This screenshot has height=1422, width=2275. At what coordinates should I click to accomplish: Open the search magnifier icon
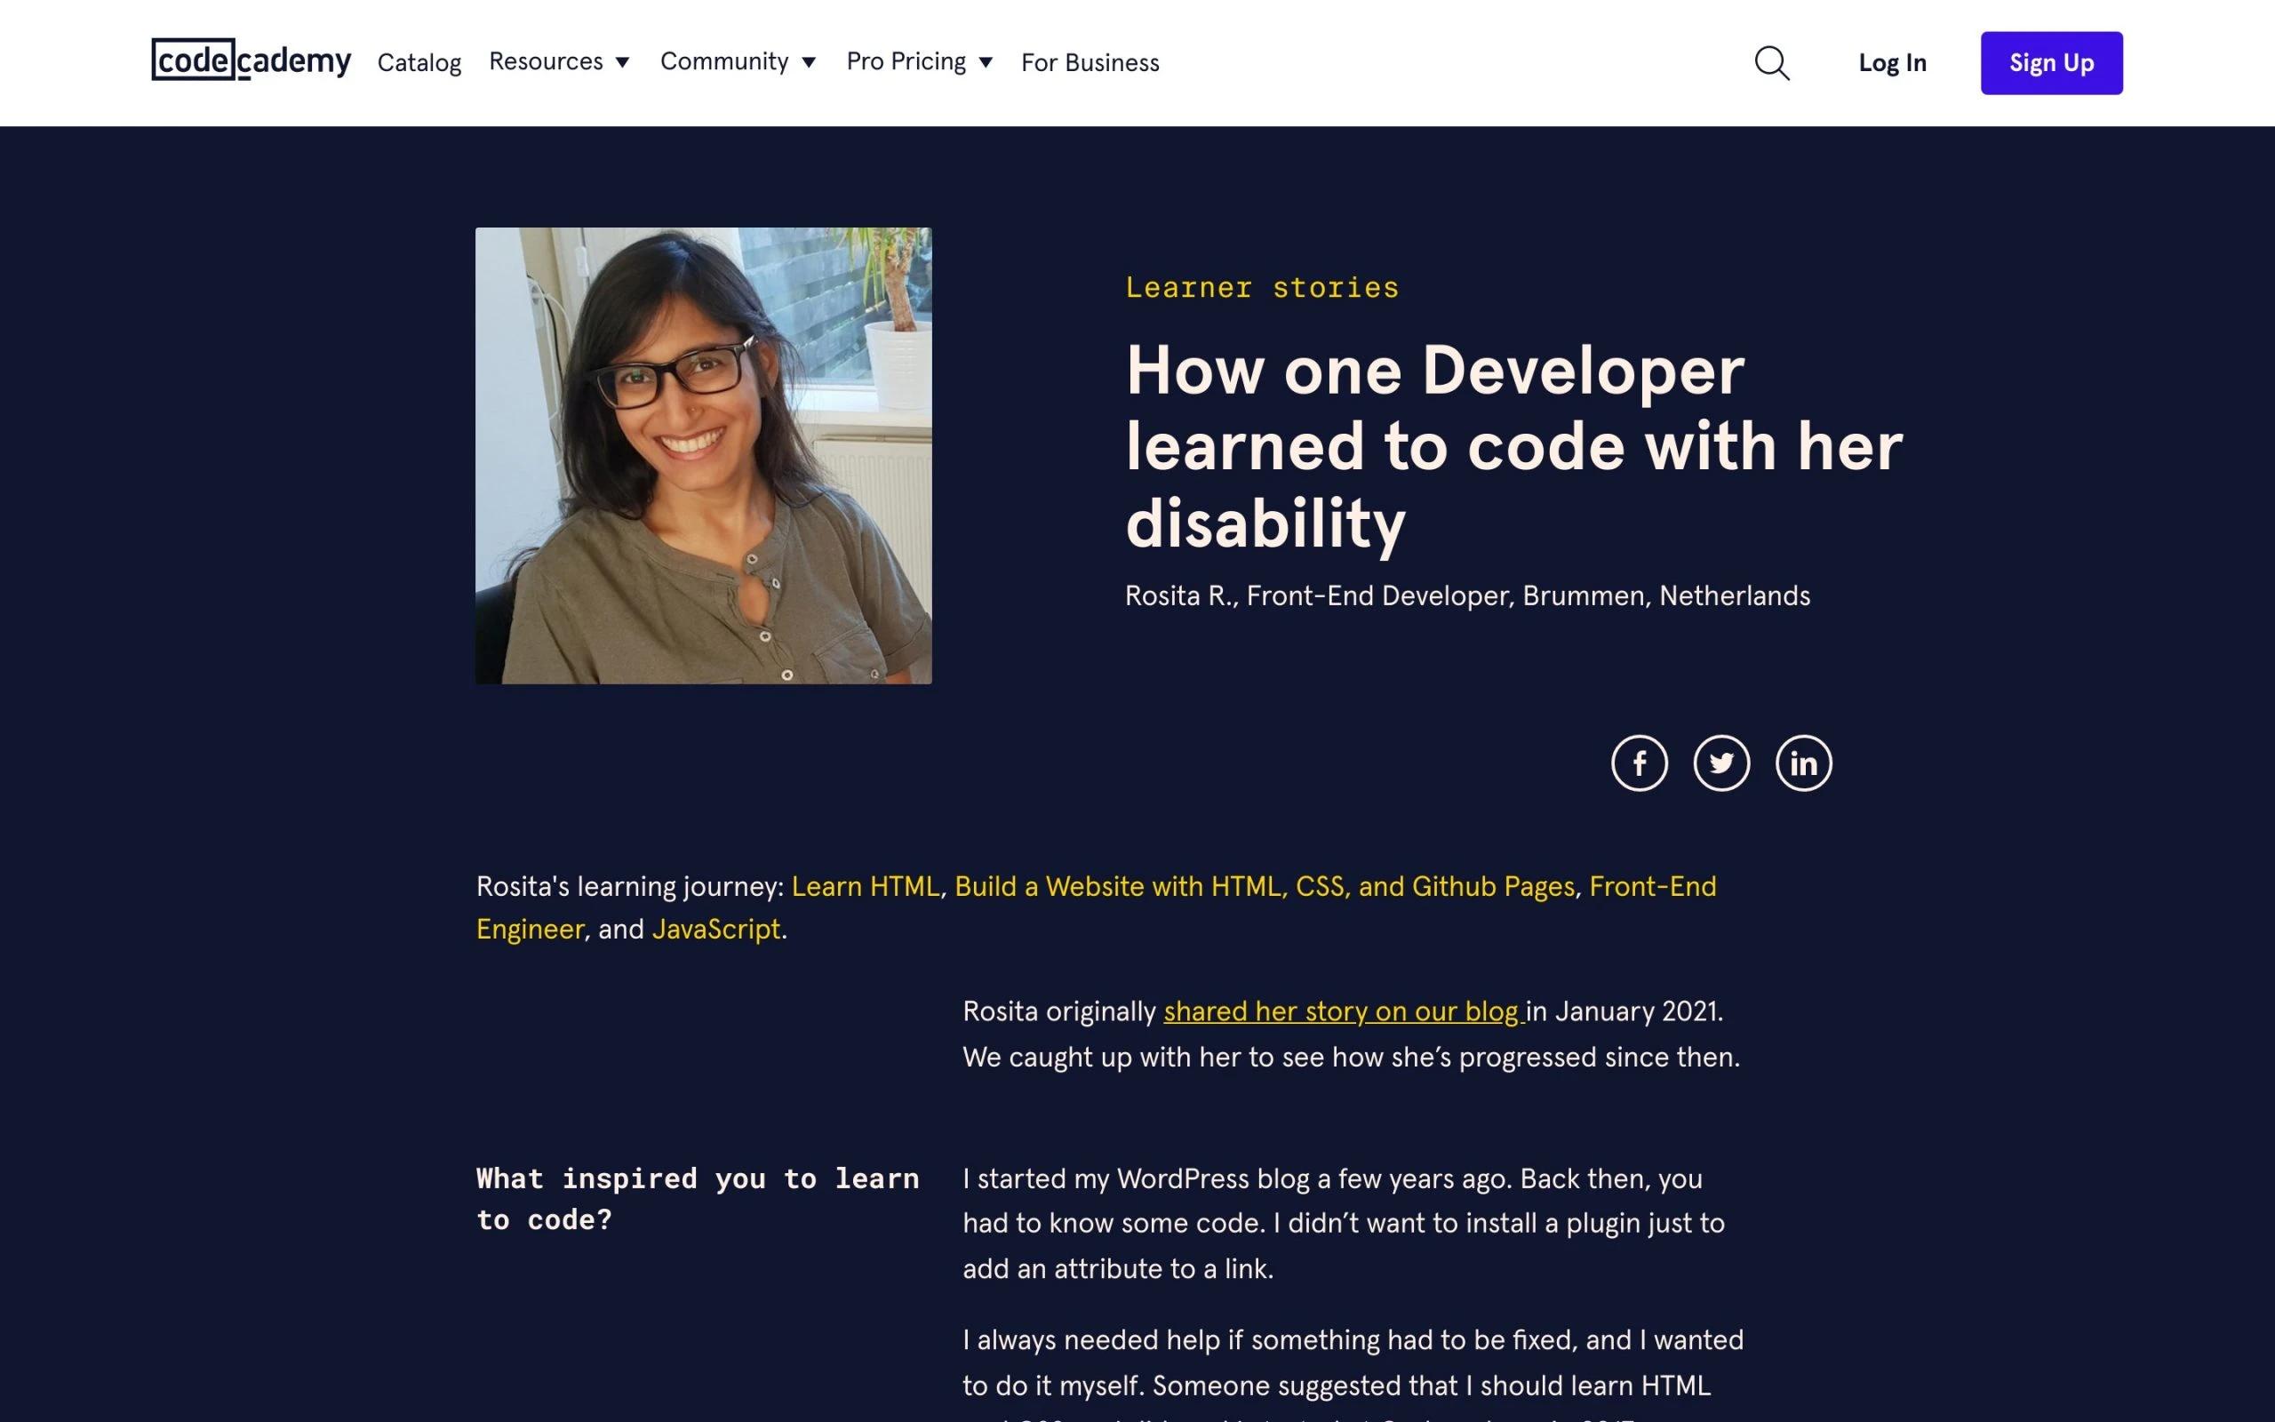click(x=1771, y=63)
